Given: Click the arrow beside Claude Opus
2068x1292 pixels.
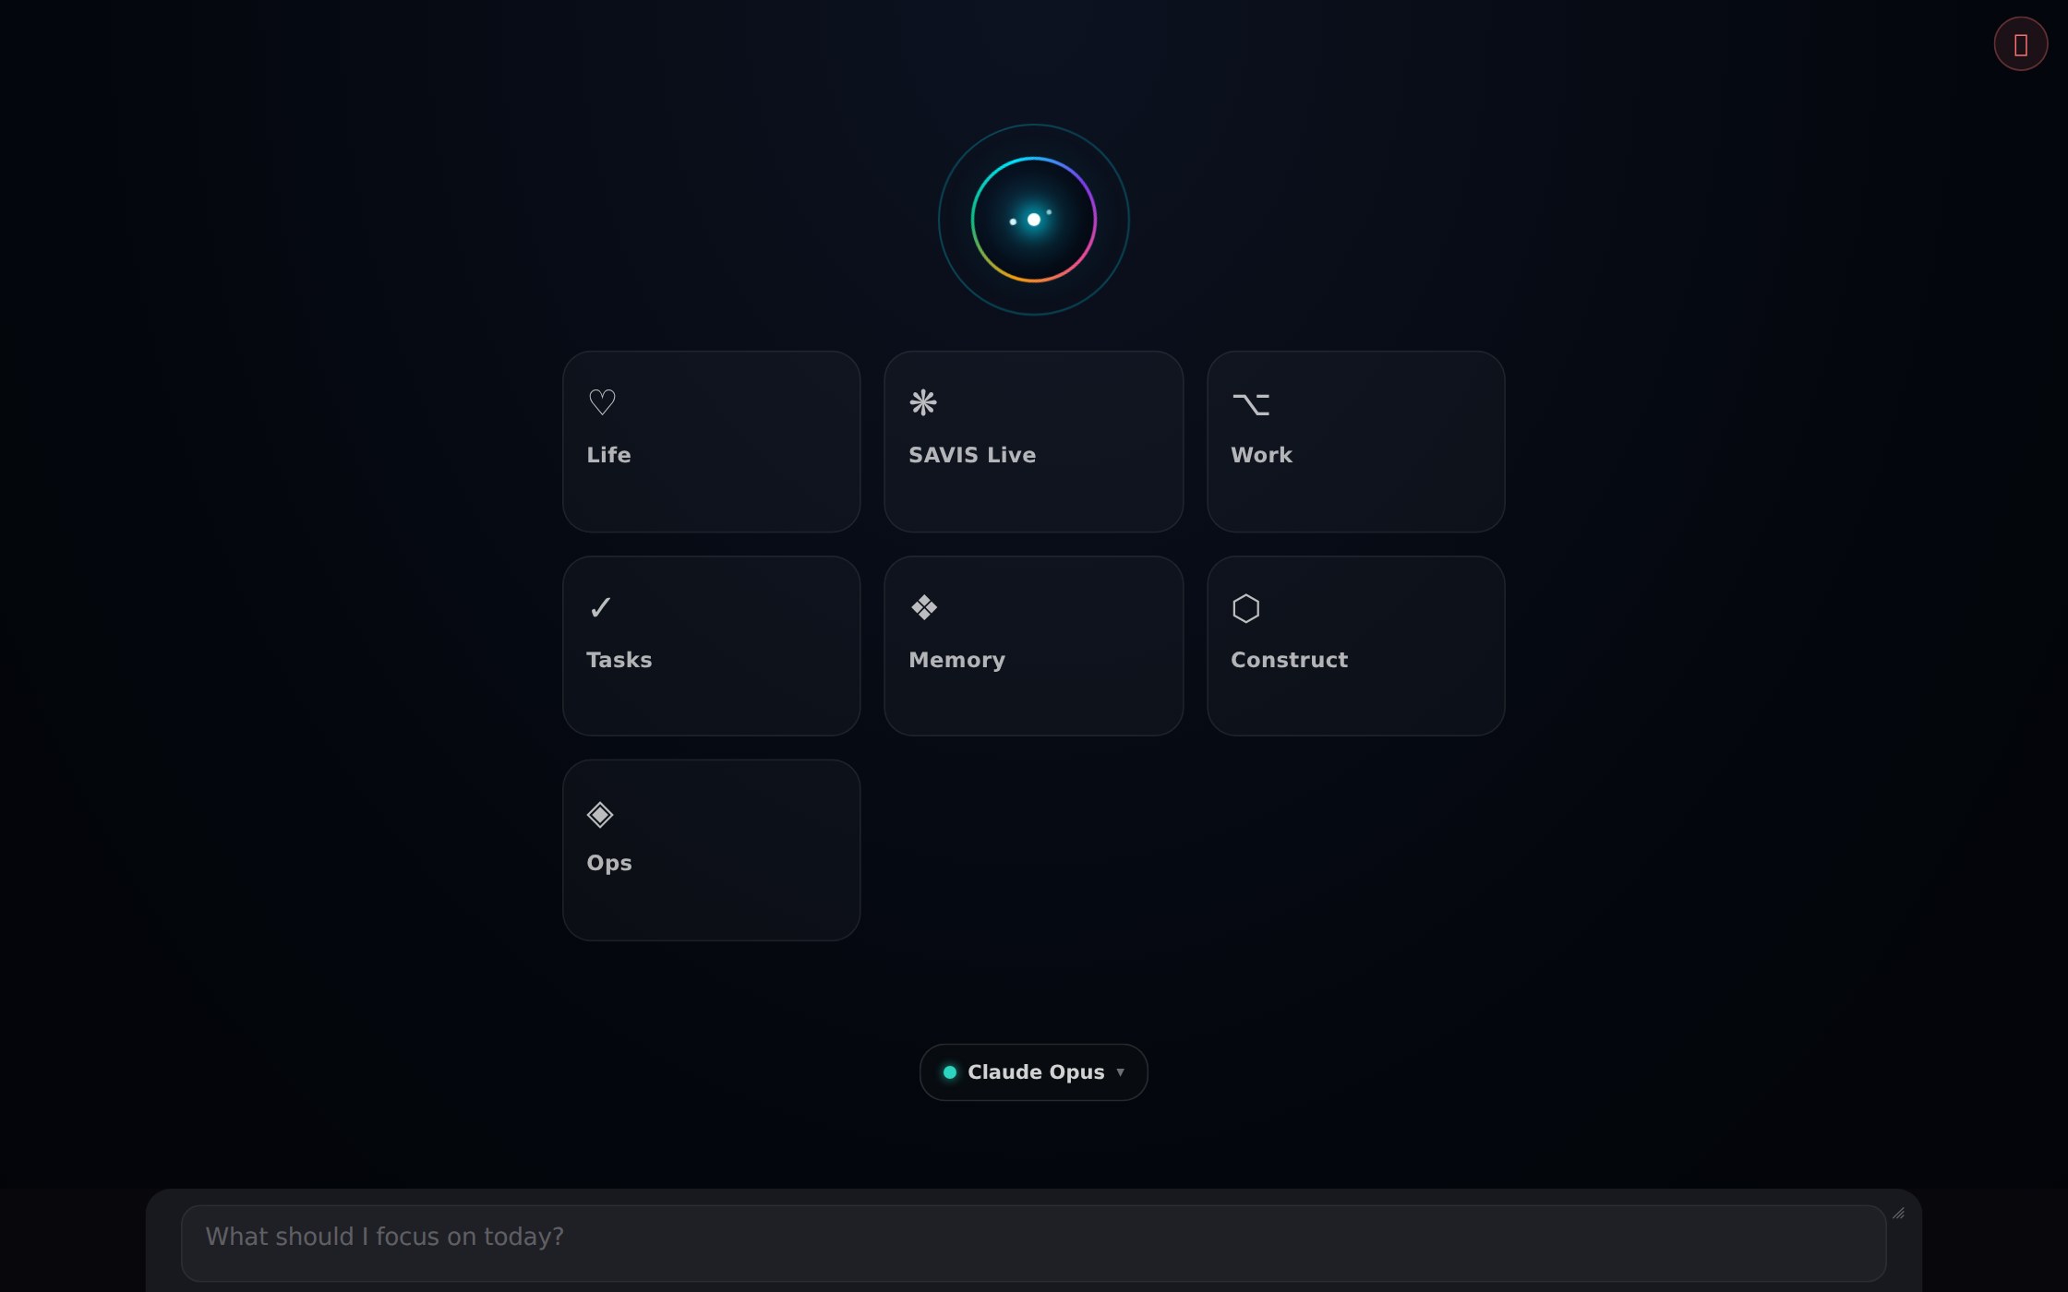Looking at the screenshot, I should (1121, 1072).
